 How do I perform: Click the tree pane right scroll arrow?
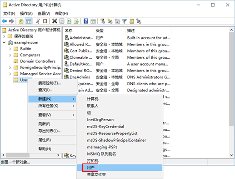[58, 155]
